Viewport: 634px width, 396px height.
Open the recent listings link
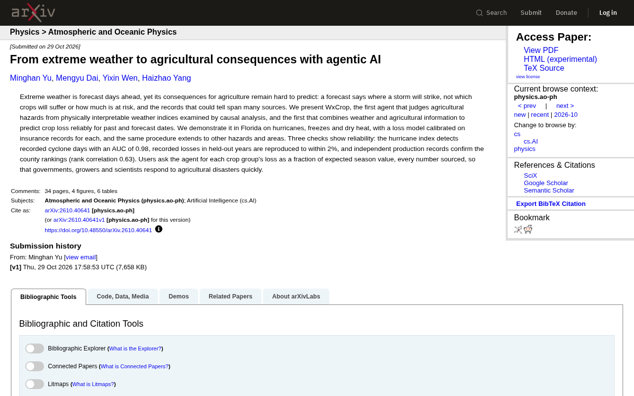pyautogui.click(x=540, y=115)
